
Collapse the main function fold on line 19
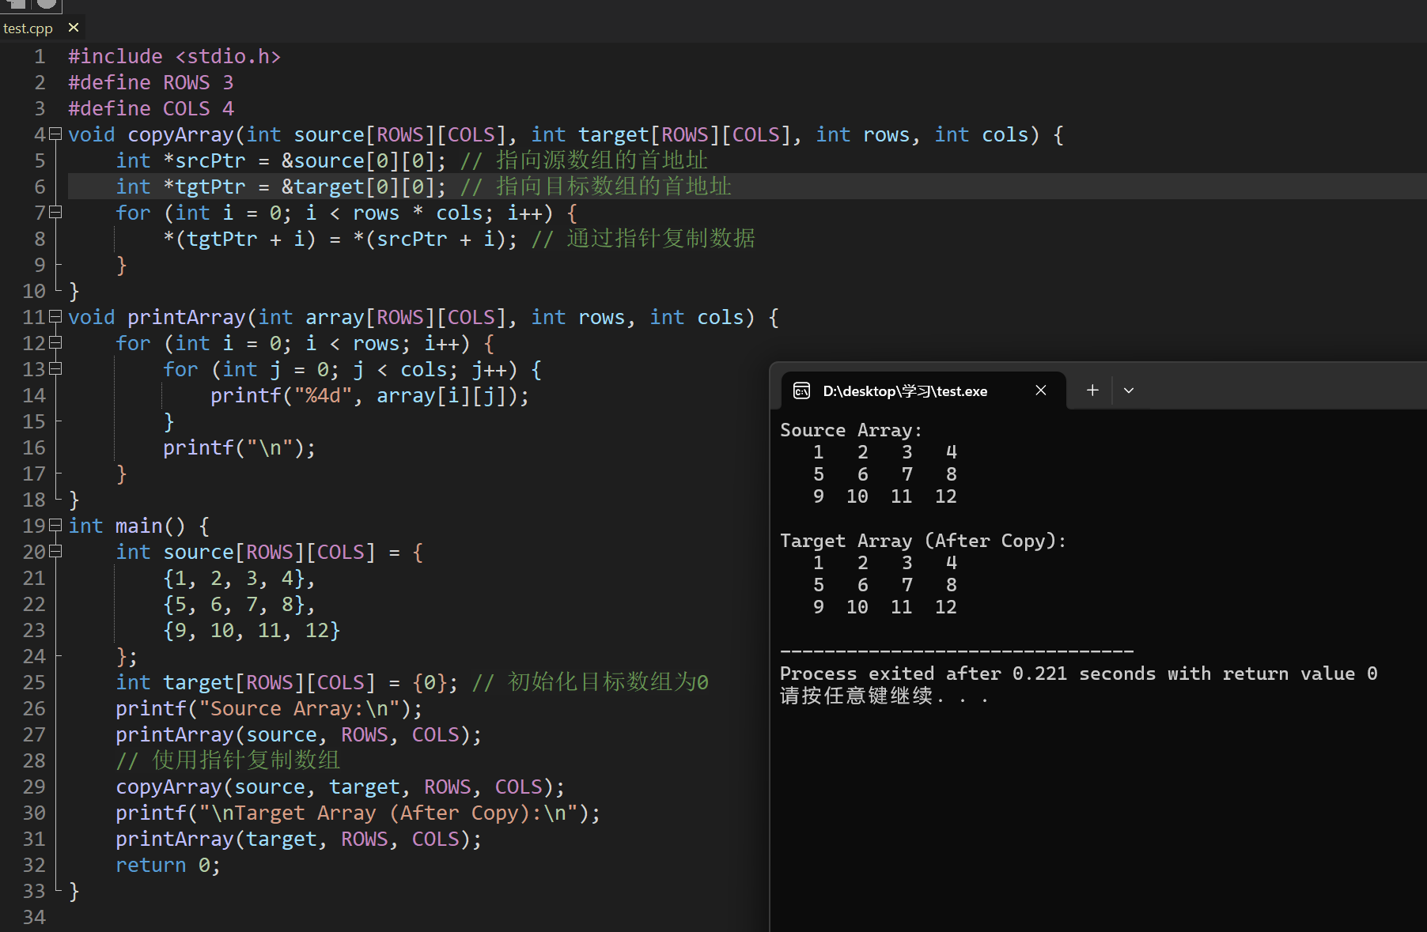tap(55, 526)
